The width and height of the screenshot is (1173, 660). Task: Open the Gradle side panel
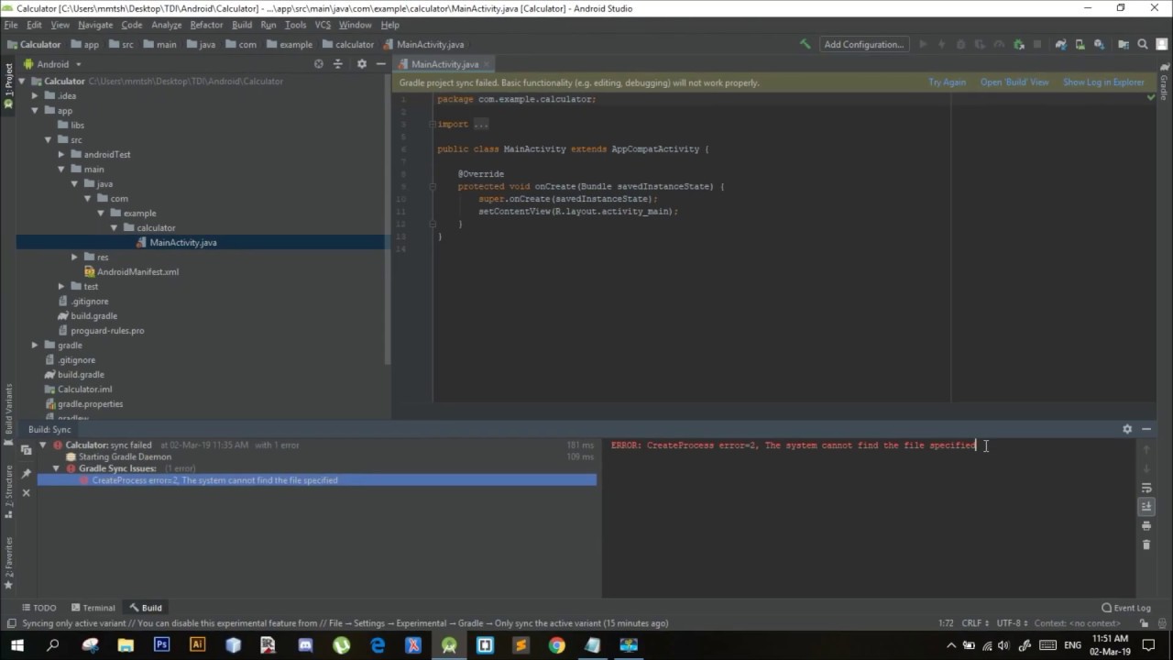(x=1164, y=82)
